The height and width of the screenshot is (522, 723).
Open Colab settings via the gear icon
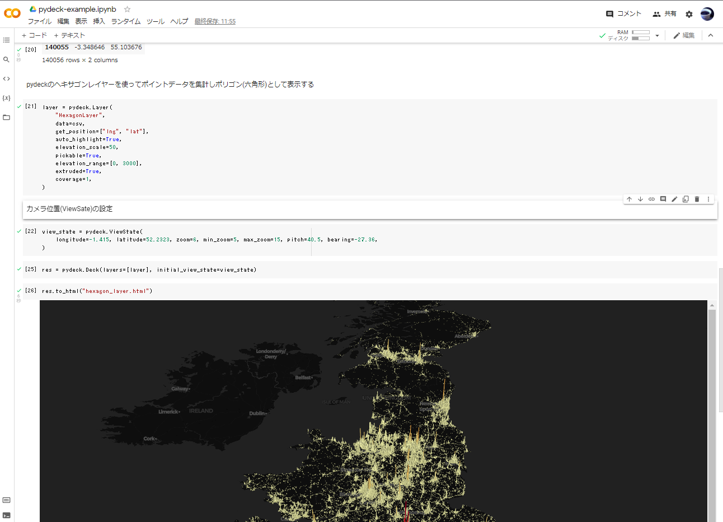coord(689,14)
